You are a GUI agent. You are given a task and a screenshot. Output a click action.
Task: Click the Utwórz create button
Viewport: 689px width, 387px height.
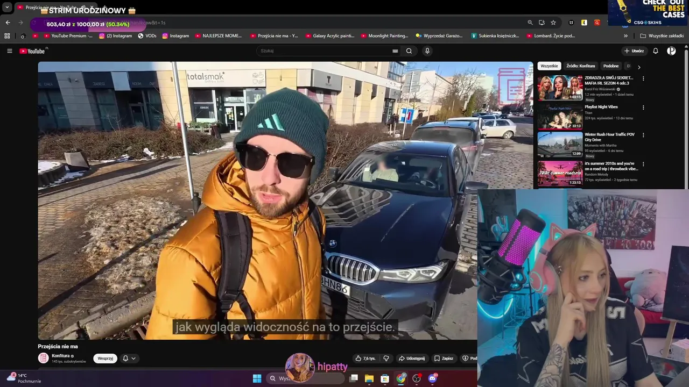[x=634, y=51]
